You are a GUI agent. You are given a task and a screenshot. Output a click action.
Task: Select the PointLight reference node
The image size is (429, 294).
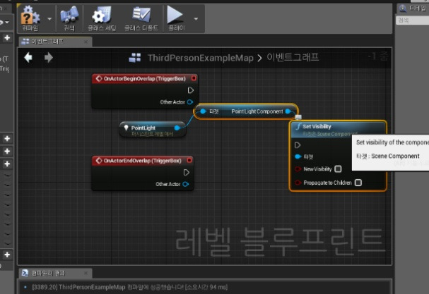pyautogui.click(x=153, y=130)
